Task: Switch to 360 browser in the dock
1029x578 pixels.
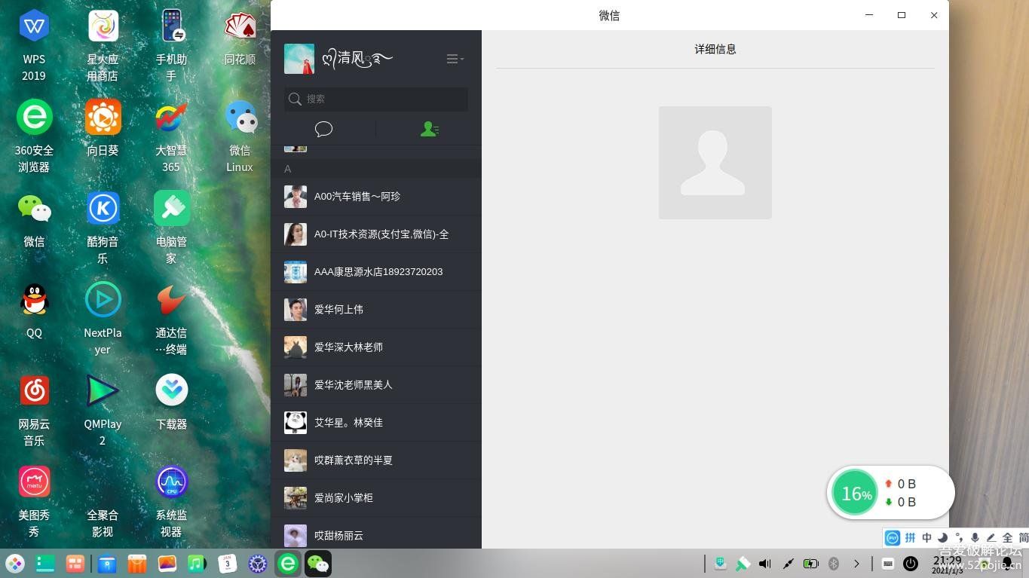Action: [288, 564]
